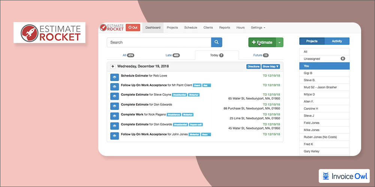The image size is (375, 187).
Task: Open the Settings dropdown menu
Action: [x=258, y=28]
